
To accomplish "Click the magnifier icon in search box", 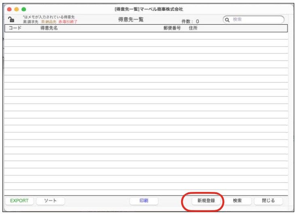I will [x=228, y=19].
